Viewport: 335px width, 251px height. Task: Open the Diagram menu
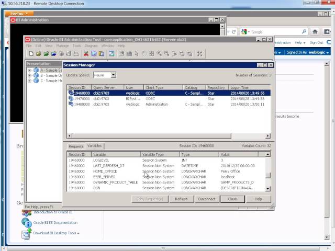coord(91,45)
